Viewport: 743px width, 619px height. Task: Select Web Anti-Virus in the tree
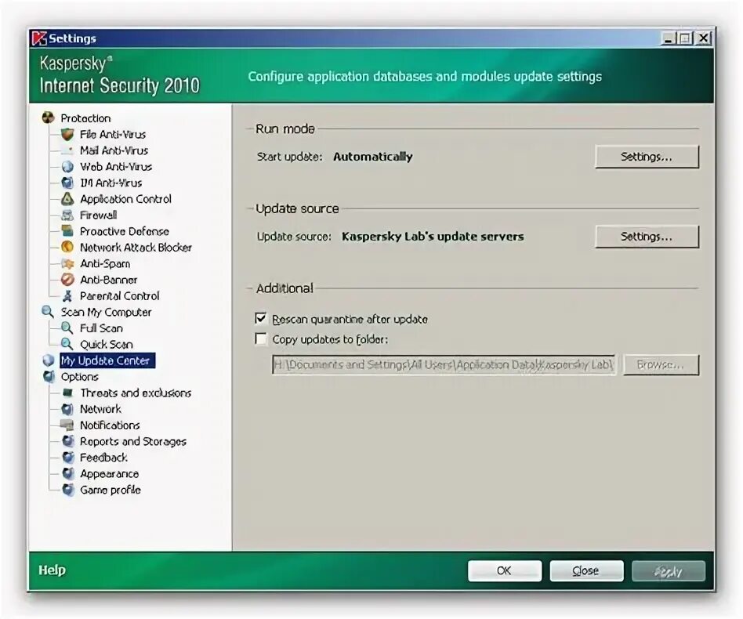coord(116,167)
